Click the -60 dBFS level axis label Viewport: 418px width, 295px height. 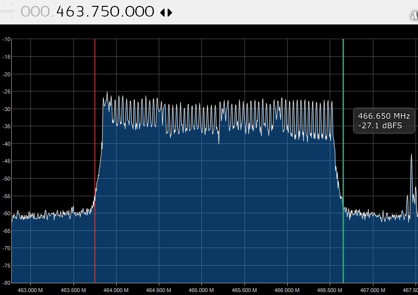click(5, 213)
